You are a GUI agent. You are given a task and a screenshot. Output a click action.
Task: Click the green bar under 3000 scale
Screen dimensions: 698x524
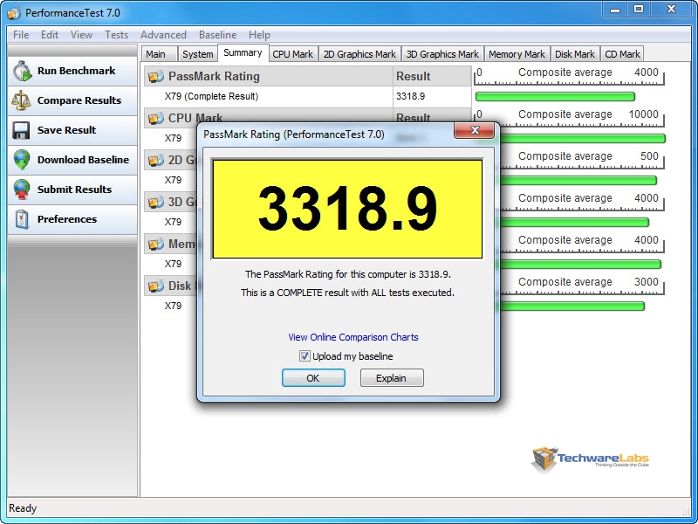pos(572,307)
